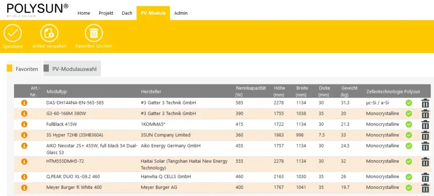Click info icon for 3S Hyper 72HB

[24, 135]
